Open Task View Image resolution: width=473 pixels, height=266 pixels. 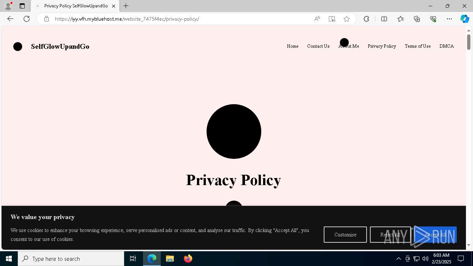tap(133, 259)
